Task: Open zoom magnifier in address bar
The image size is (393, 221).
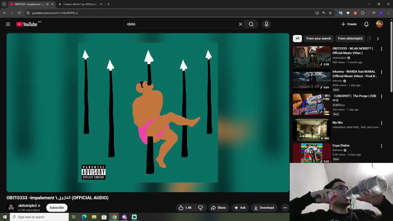Action: click(324, 13)
